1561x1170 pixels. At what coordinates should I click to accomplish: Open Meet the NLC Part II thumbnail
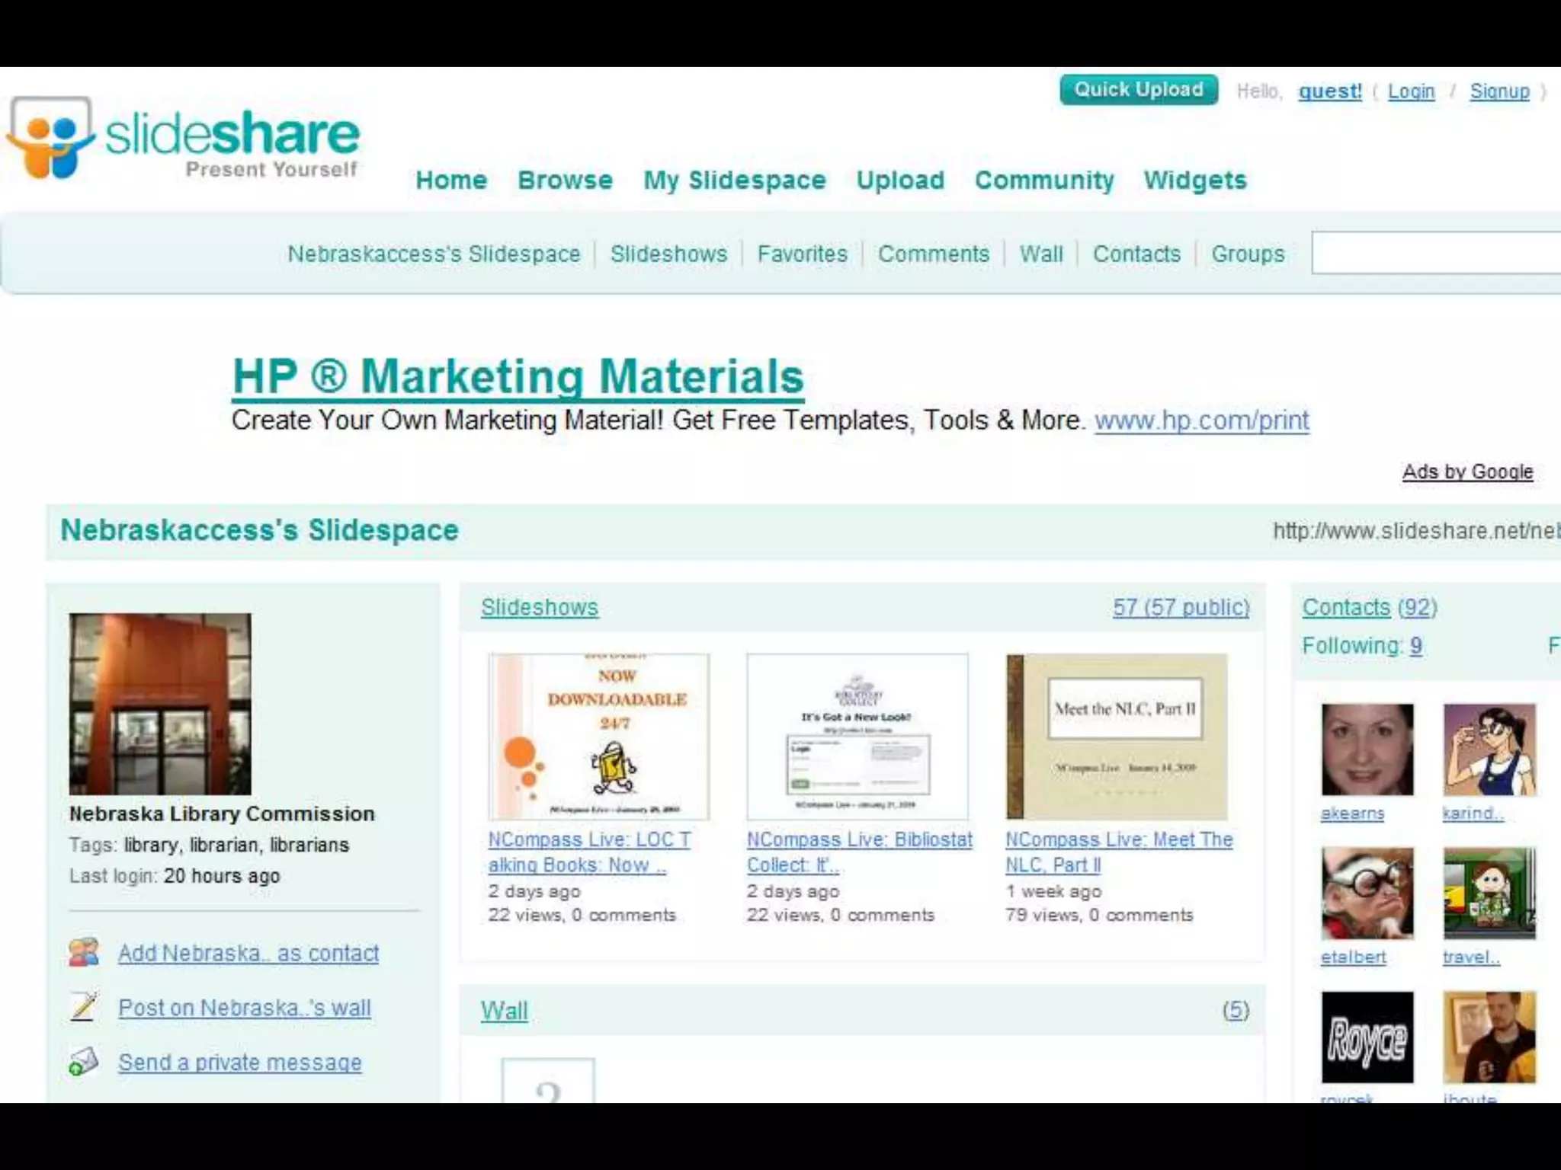pos(1117,736)
